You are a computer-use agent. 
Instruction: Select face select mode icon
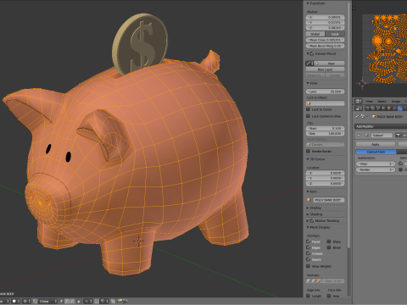[x=72, y=301]
